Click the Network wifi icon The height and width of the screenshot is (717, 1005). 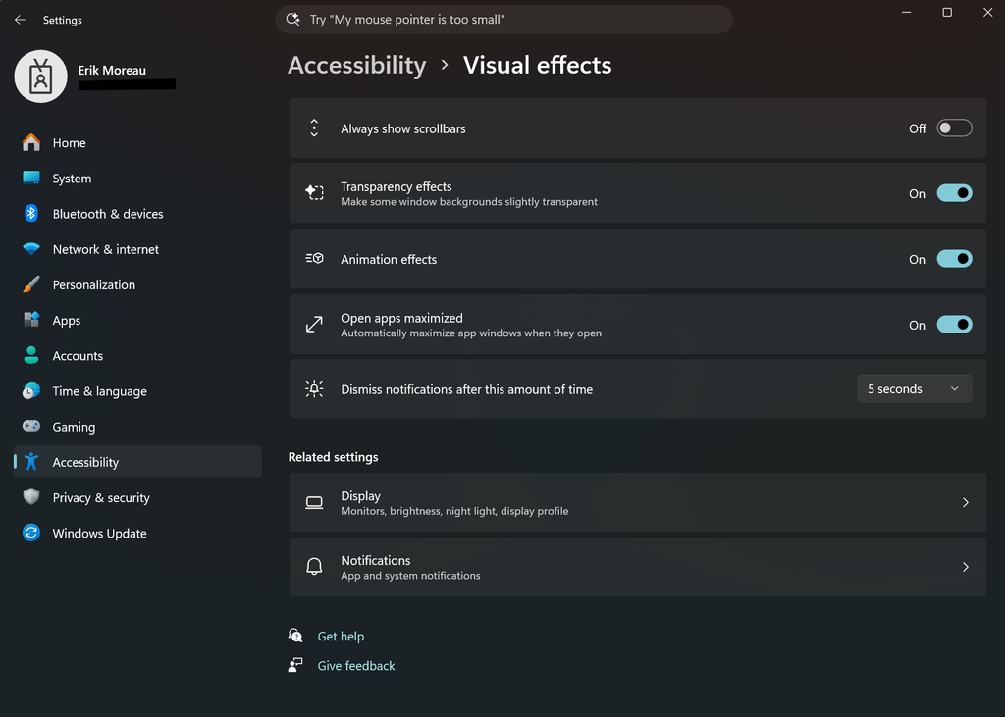(30, 248)
